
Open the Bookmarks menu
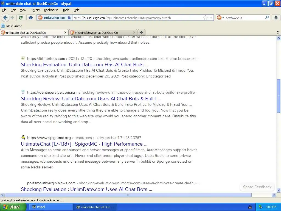(51, 10)
